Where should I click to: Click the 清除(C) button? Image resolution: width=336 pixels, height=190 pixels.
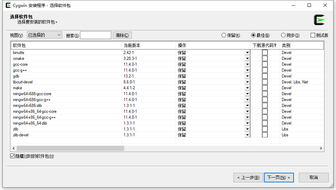click(122, 35)
